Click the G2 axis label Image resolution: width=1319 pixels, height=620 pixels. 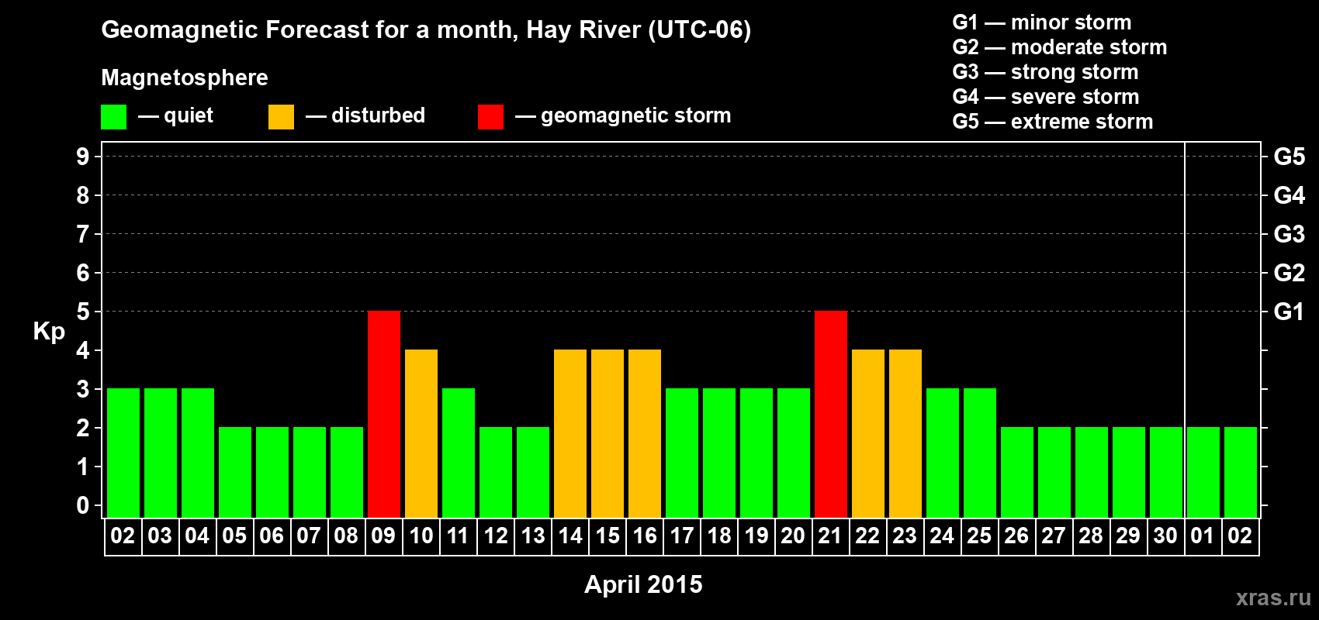(x=1289, y=273)
